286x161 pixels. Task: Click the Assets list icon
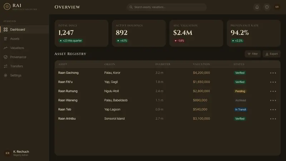(x=6, y=39)
